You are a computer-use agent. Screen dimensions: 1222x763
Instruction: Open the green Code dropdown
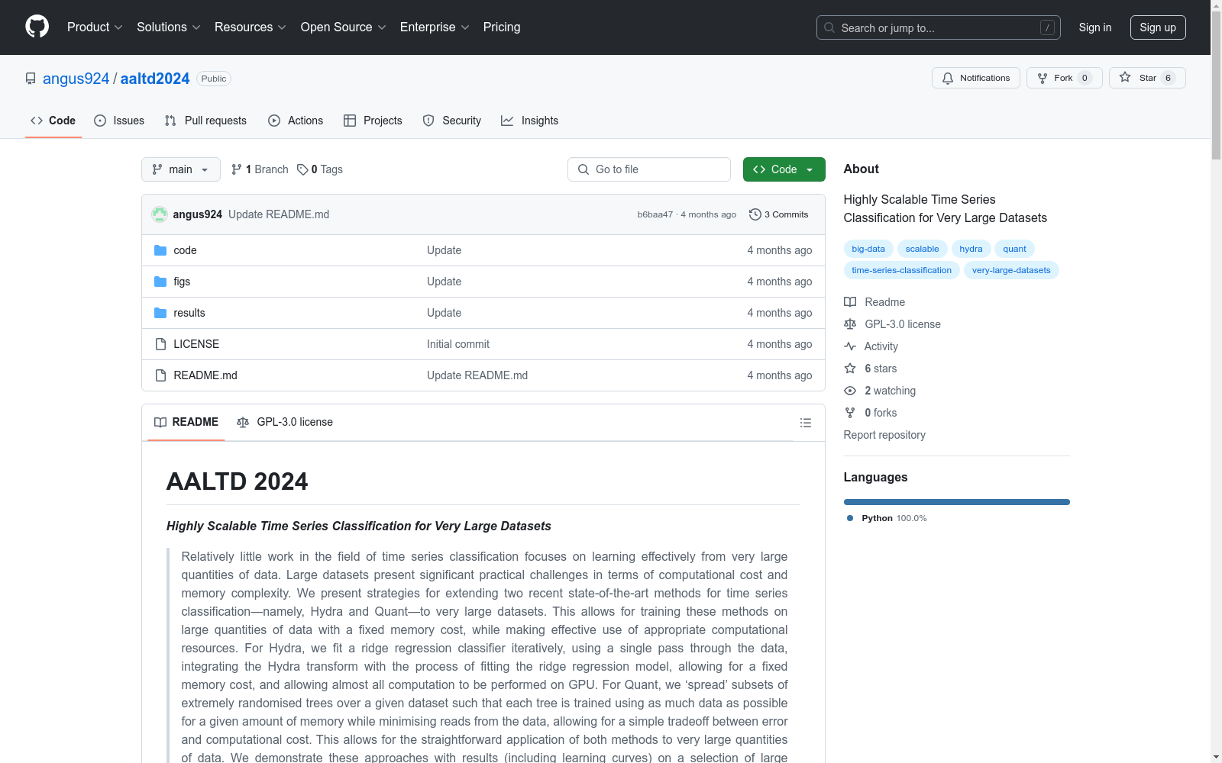(784, 169)
